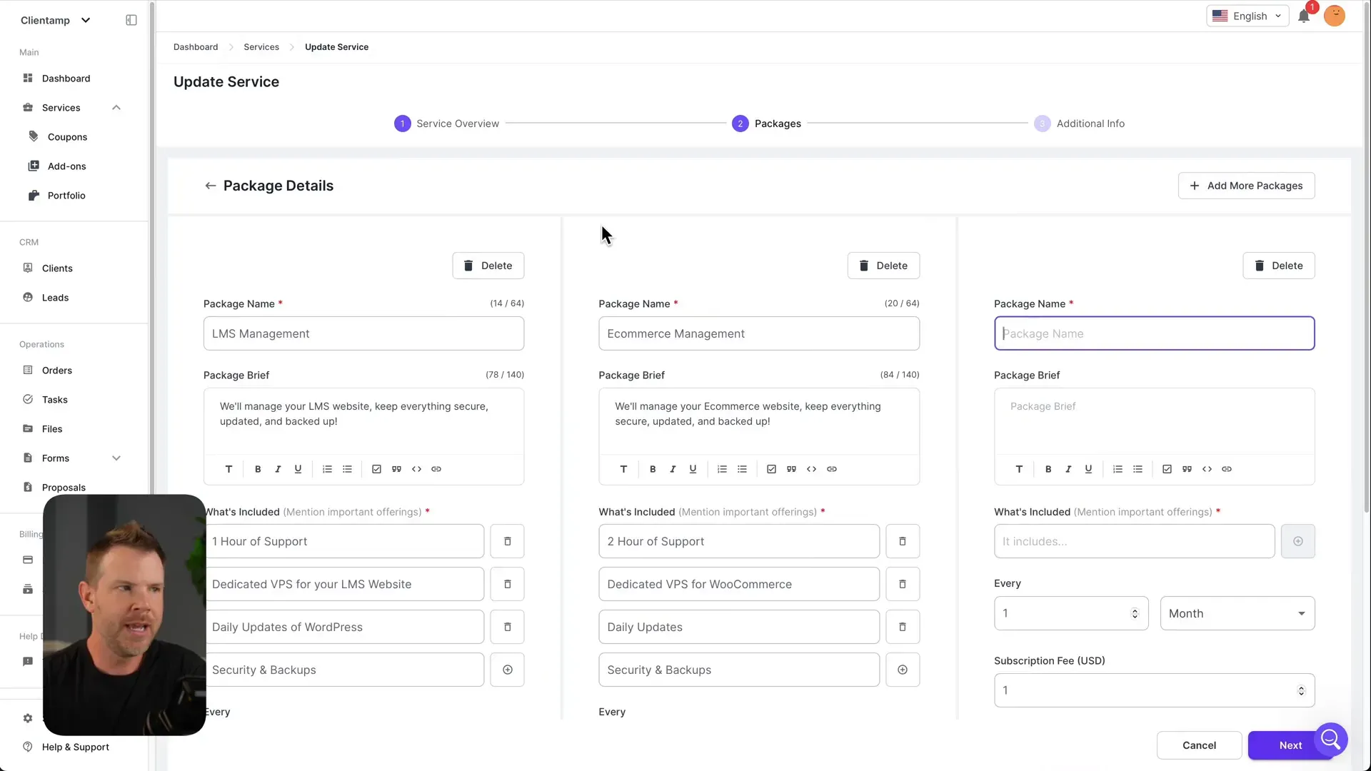Screen dimensions: 1371x771
Task: Insert numbered list in LMS Management brief
Action: 327,469
